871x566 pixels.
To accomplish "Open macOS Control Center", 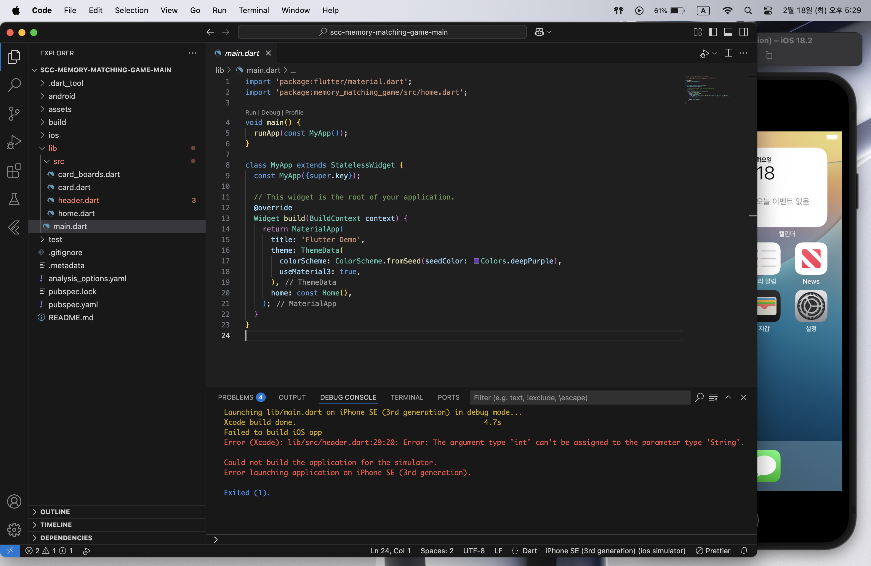I will click(768, 11).
